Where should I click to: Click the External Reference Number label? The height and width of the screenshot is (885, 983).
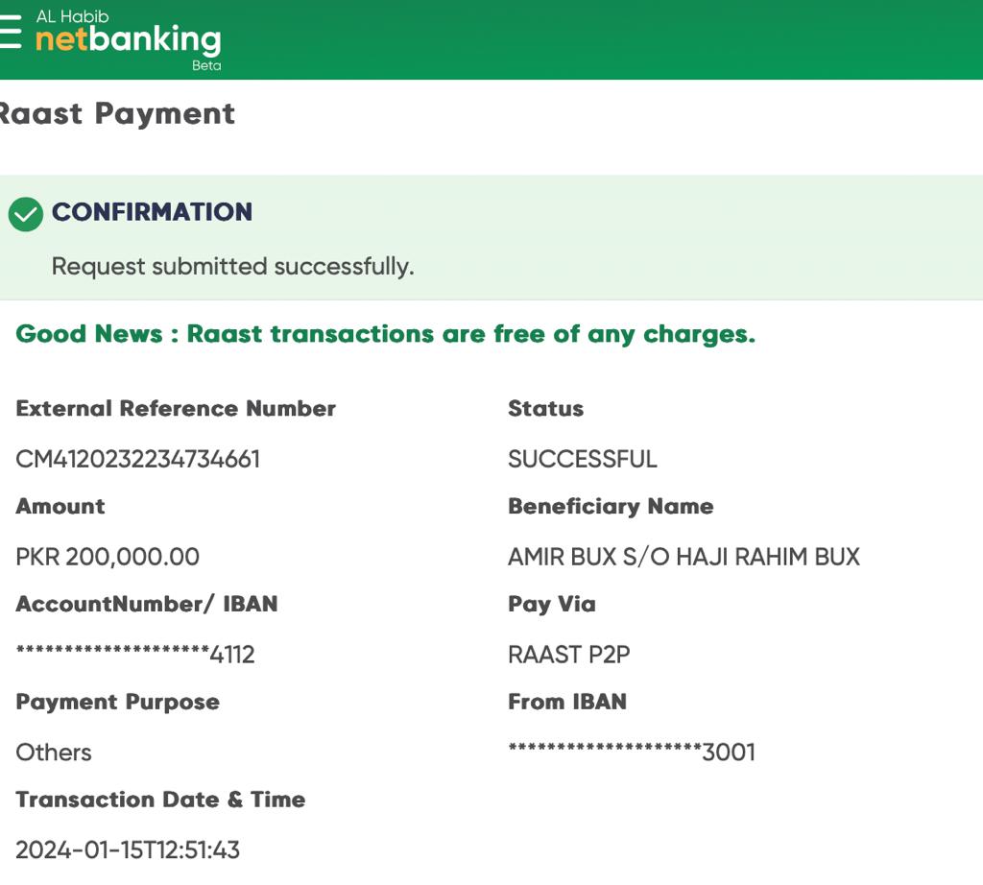(x=176, y=408)
